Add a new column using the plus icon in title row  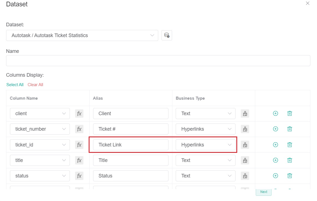(x=275, y=160)
